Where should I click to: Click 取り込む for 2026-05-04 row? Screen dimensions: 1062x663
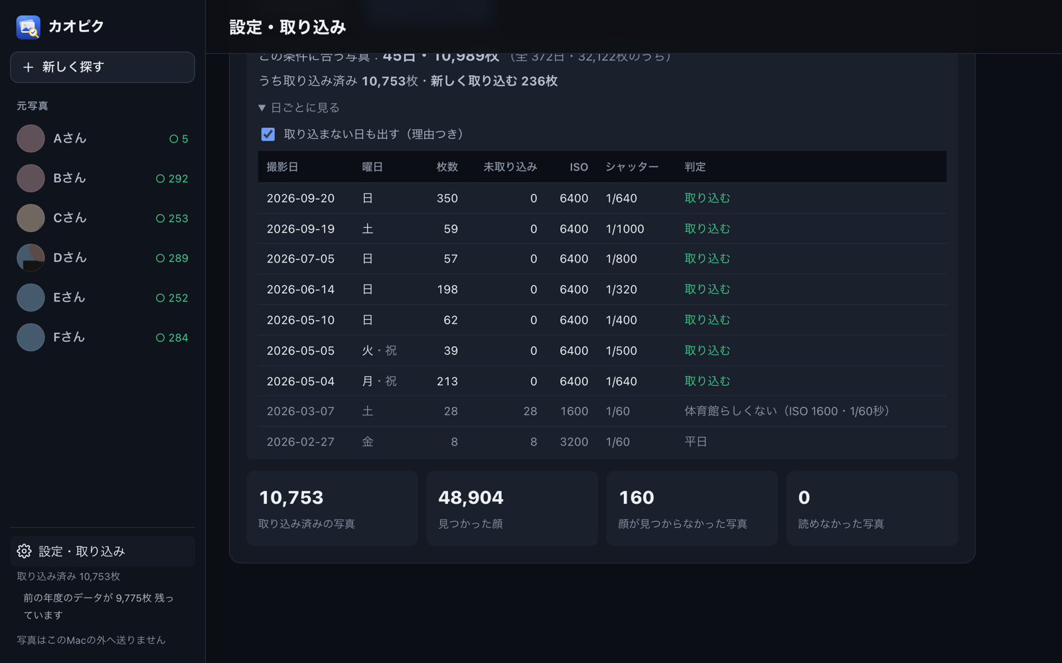click(707, 381)
